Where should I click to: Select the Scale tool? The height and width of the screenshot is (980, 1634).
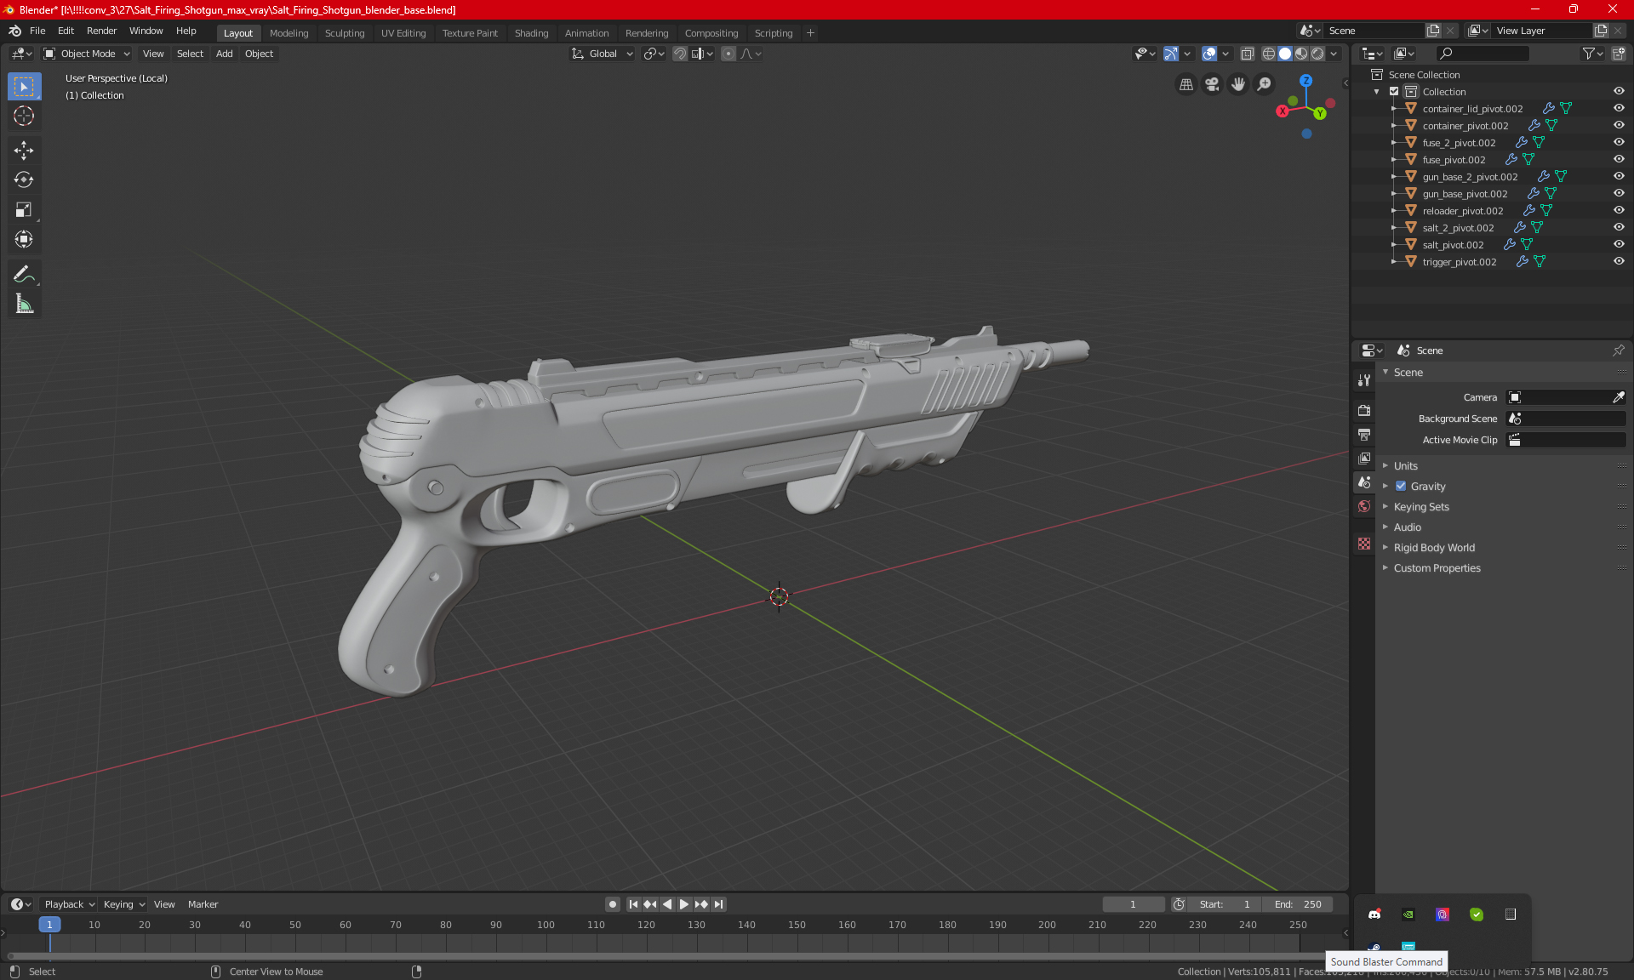(24, 209)
